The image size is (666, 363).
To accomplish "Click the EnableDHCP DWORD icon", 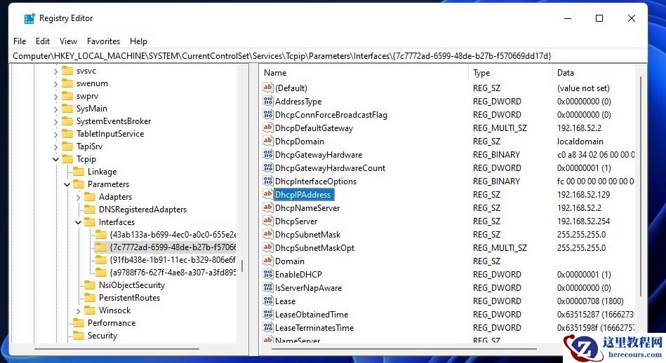I will pyautogui.click(x=268, y=274).
